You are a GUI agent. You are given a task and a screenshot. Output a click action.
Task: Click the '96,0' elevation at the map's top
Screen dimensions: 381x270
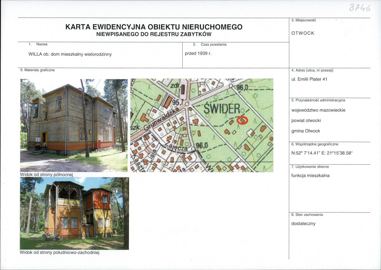[x=242, y=87]
